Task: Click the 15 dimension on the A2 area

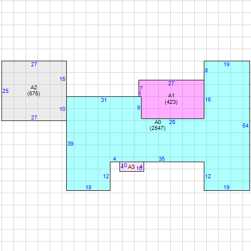Action: [62, 79]
